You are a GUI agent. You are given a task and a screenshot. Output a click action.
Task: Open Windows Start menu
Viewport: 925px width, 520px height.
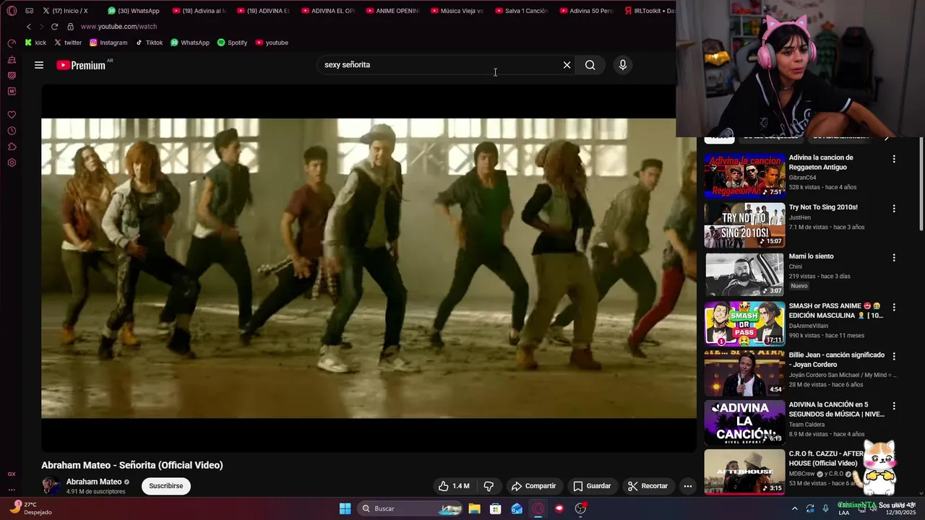tap(345, 508)
